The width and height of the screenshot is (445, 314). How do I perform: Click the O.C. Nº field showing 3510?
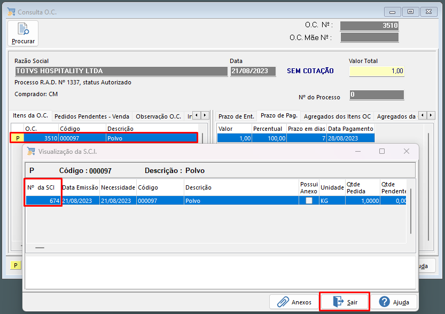[x=369, y=26]
